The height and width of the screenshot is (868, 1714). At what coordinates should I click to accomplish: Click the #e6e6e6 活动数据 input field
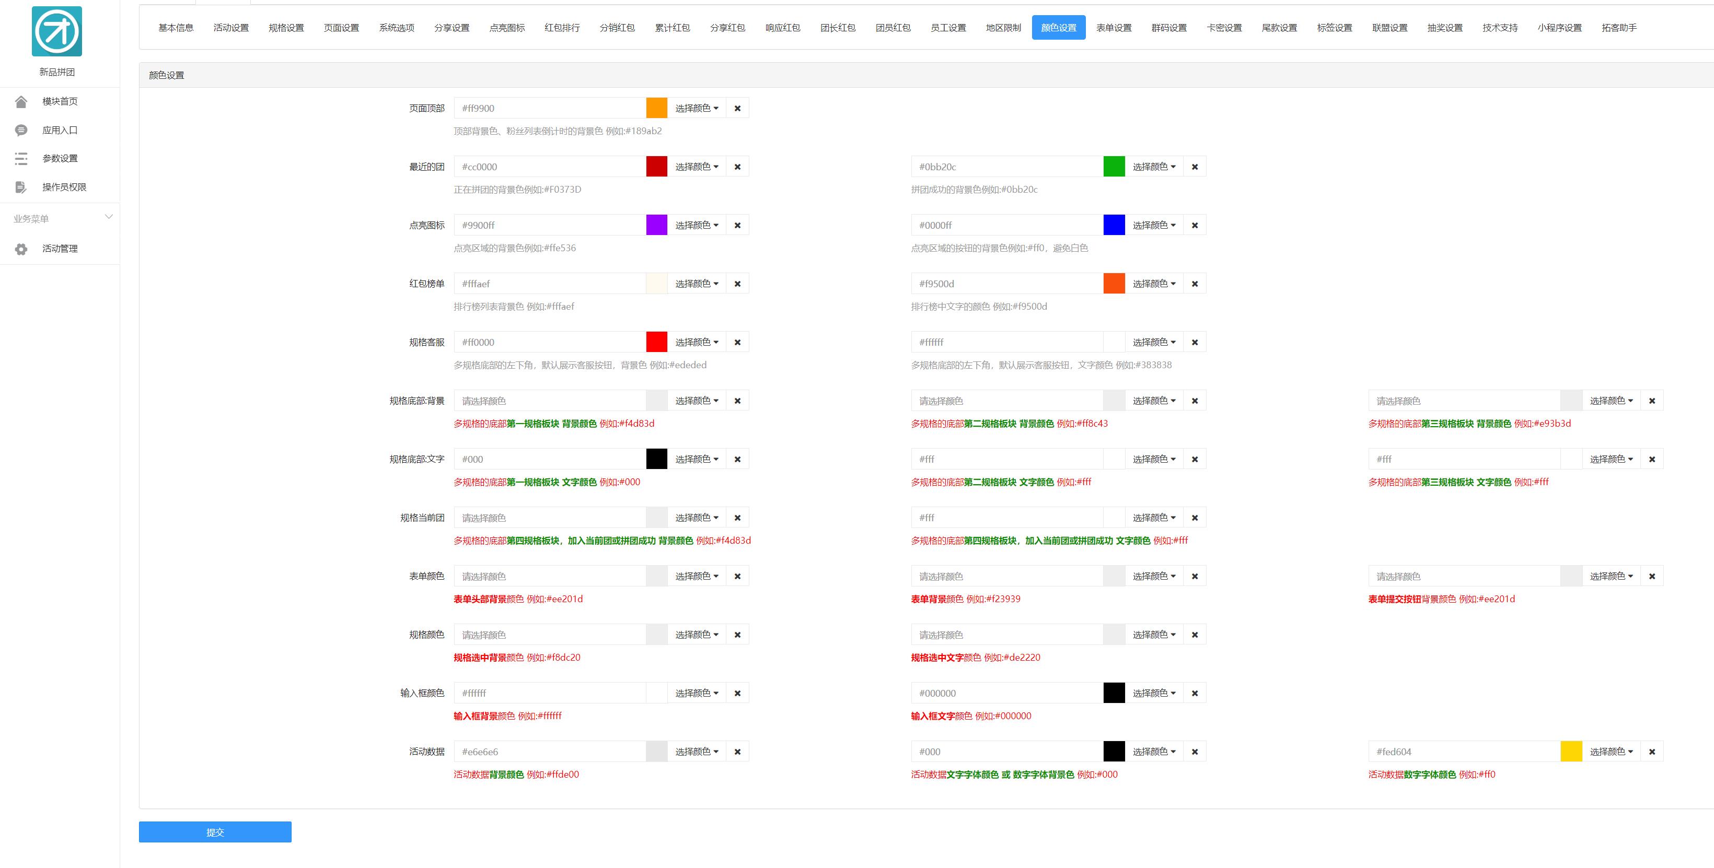coord(550,752)
